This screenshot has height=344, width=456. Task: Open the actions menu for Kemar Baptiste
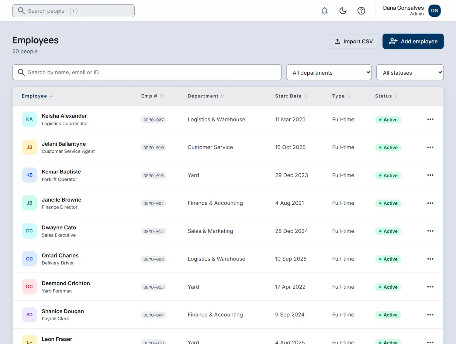pos(430,175)
